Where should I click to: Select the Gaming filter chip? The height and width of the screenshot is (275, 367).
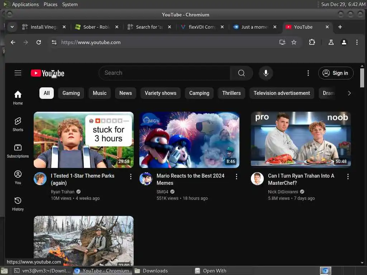pos(71,93)
